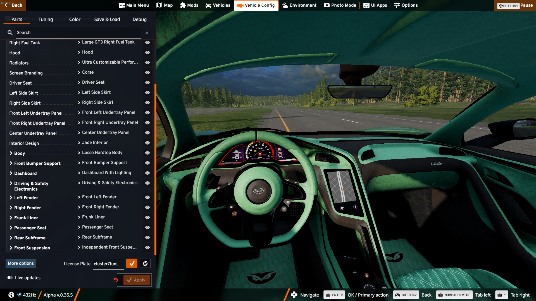Expand the Right Fender tree node
536x301 pixels.
coord(11,208)
